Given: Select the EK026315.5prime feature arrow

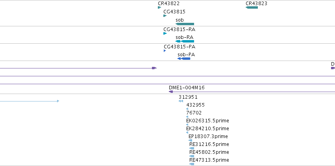Looking at the screenshot, I should [187, 125].
